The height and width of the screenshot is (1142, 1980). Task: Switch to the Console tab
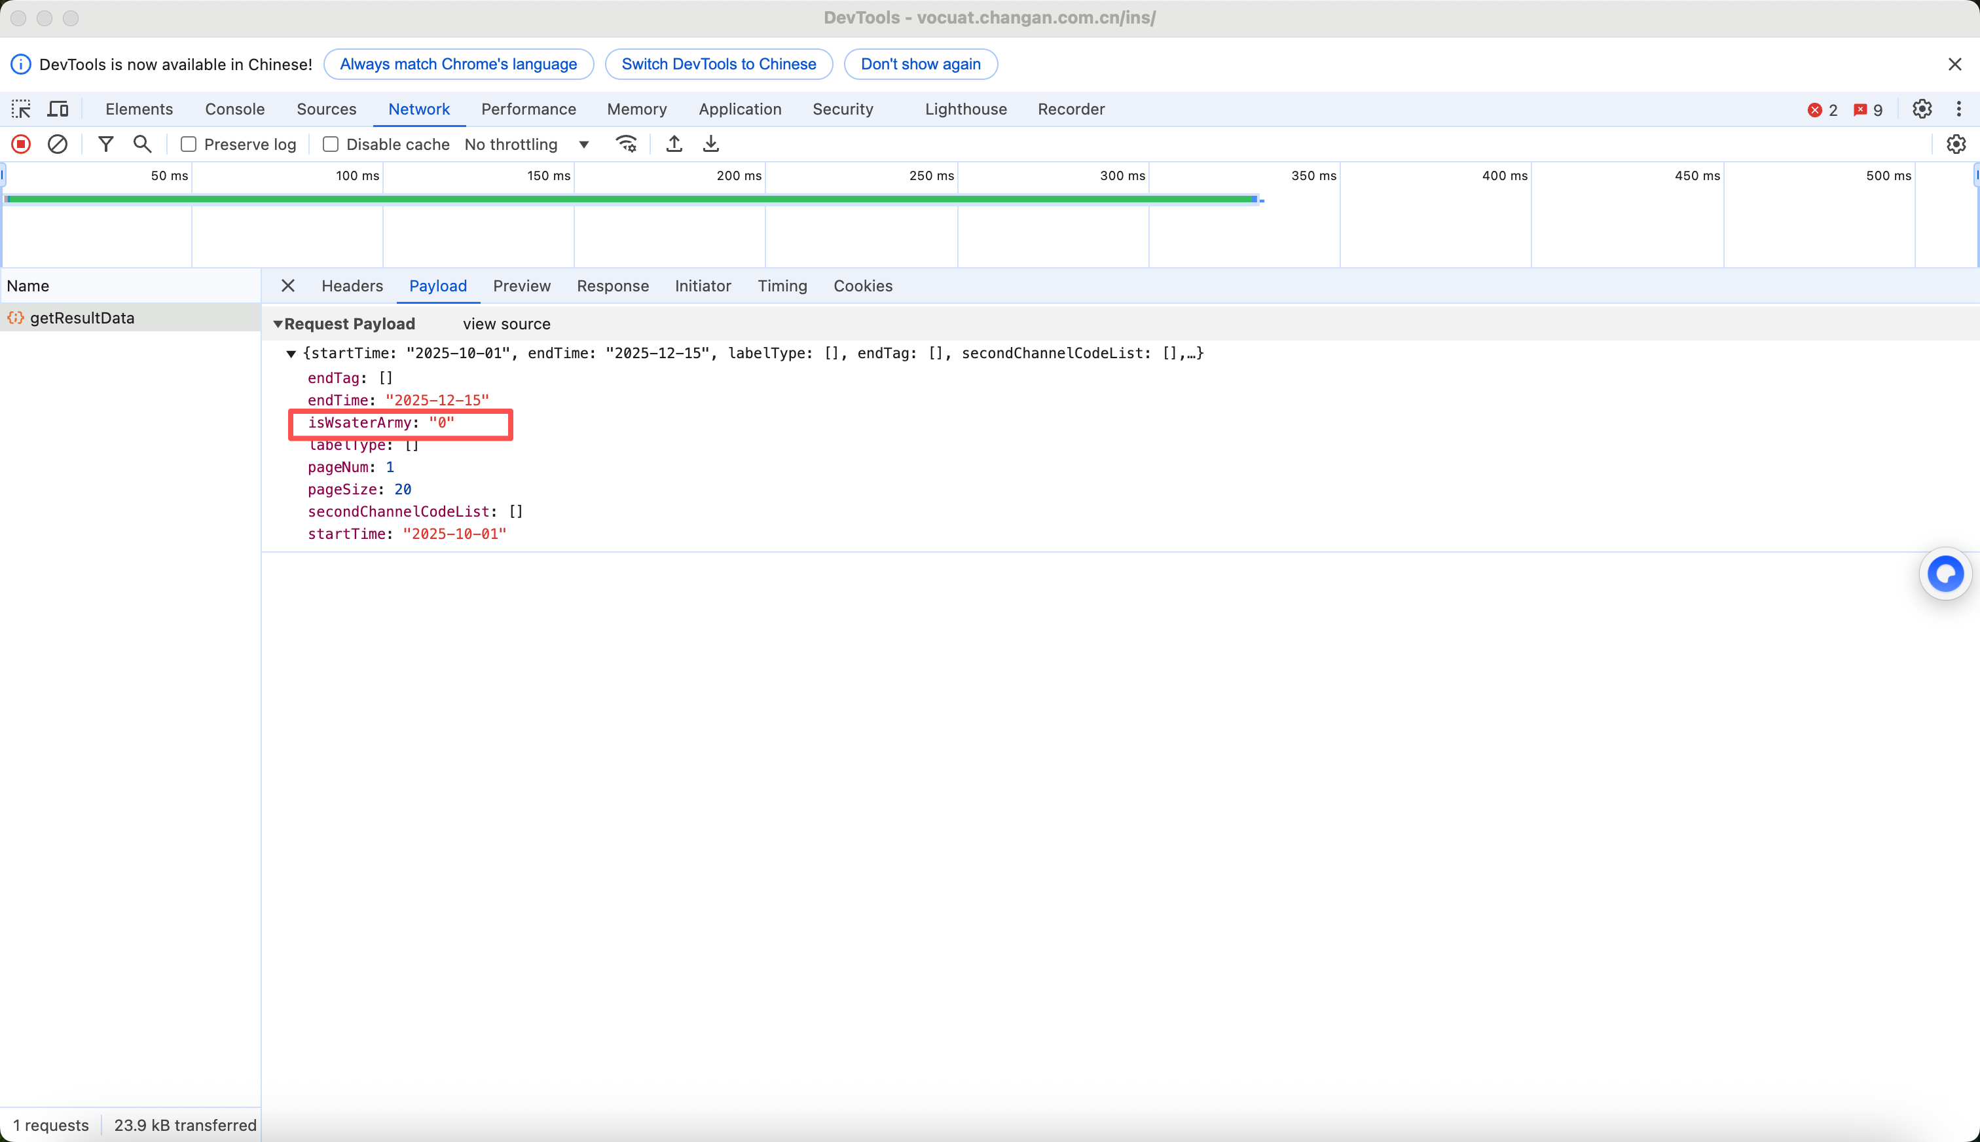click(x=234, y=109)
